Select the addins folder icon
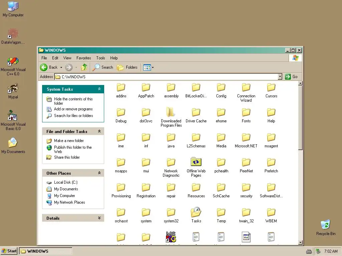This screenshot has width=342, height=256. tap(121, 87)
